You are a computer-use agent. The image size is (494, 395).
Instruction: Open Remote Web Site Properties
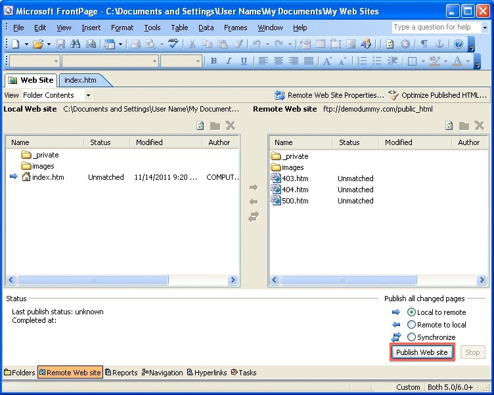[329, 95]
